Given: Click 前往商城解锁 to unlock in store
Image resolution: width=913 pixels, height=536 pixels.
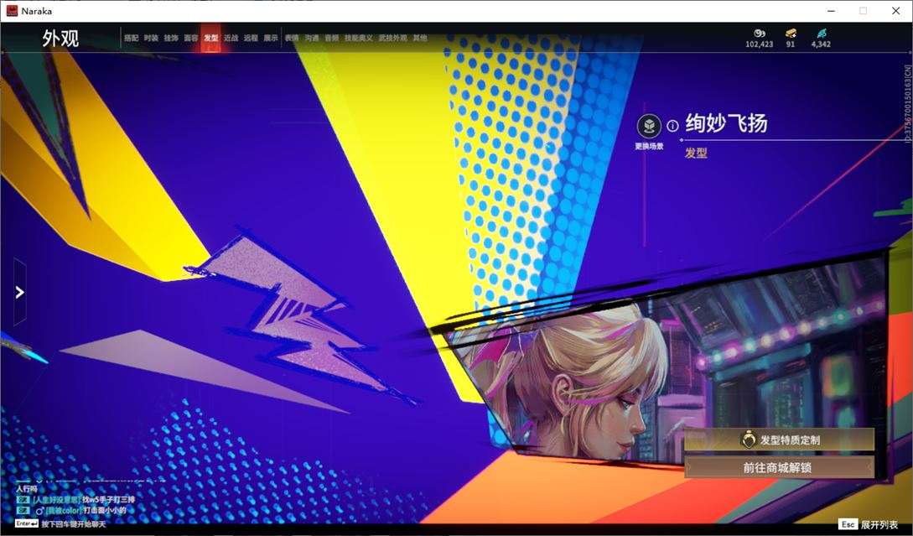Looking at the screenshot, I should pos(779,467).
